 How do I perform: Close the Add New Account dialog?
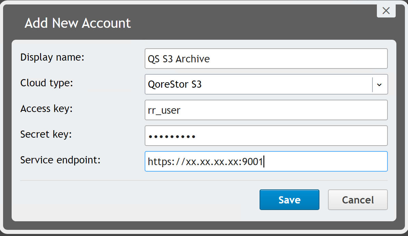click(386, 11)
